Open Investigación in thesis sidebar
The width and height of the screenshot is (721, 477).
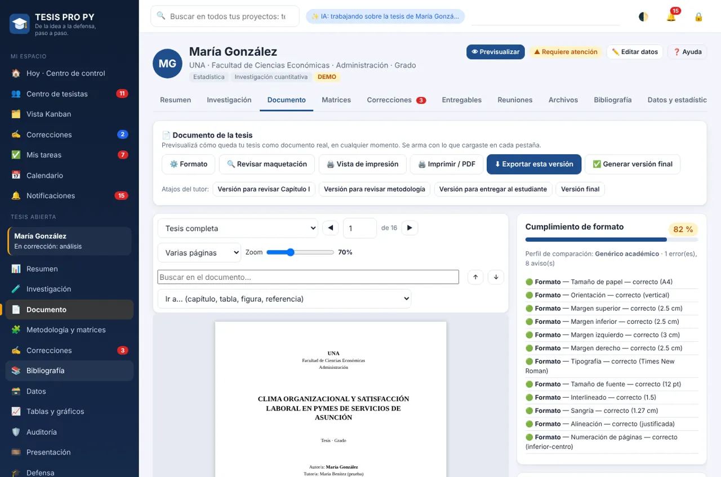pos(69,289)
